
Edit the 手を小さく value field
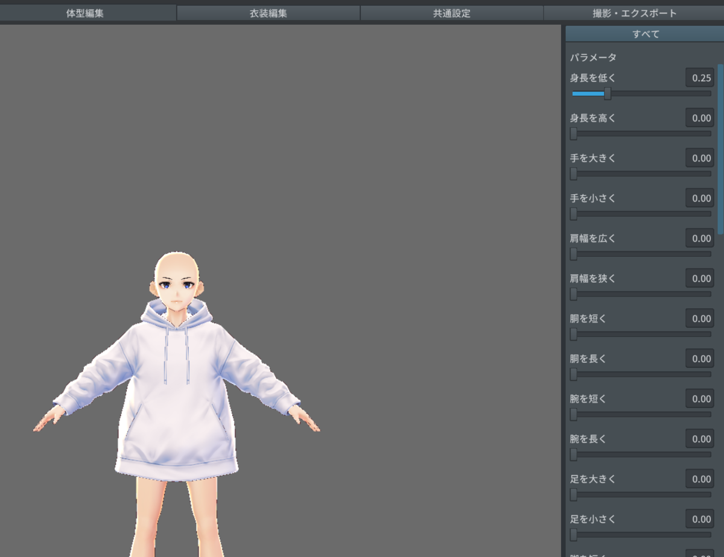pos(700,198)
